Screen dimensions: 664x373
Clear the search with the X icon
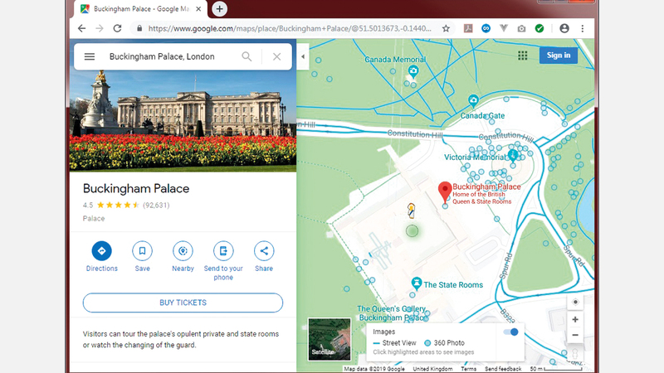pyautogui.click(x=276, y=57)
